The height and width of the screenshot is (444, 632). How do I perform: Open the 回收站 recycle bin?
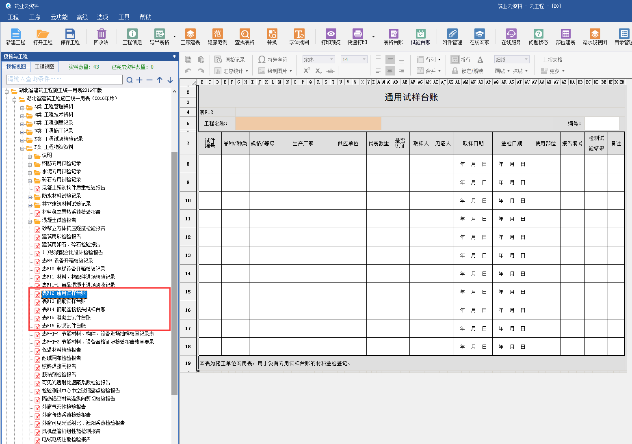point(101,36)
